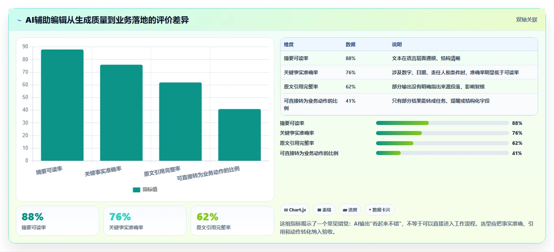Viewport: 554px width, 252px height.
Task: Open the 62% 原文引用完整率 data card
Action: pos(232,221)
